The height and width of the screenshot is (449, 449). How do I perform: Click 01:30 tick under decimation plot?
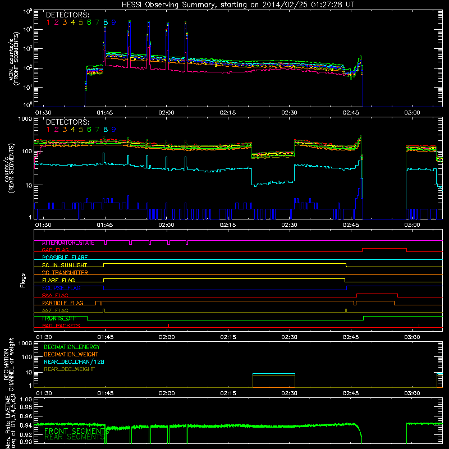click(44, 393)
